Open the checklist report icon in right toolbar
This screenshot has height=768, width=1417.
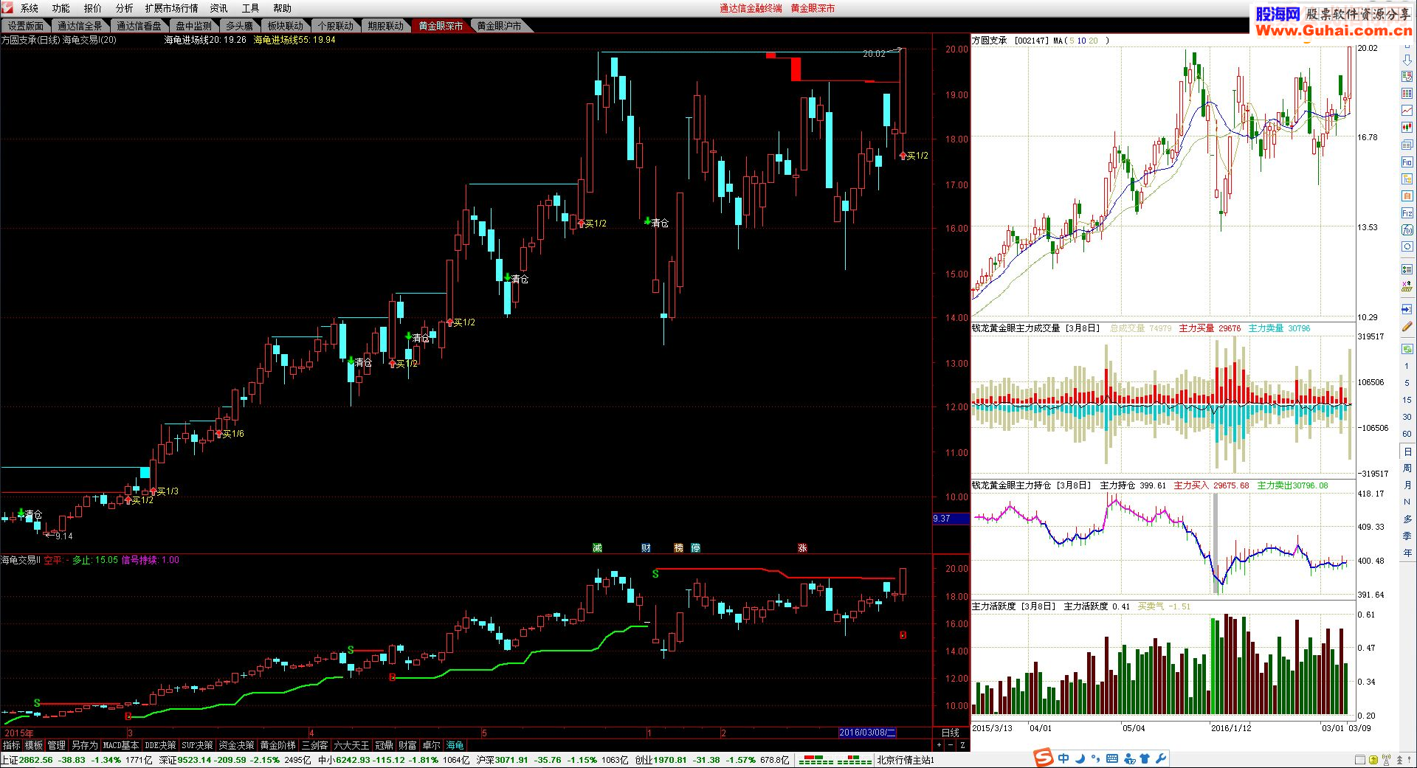click(1407, 77)
